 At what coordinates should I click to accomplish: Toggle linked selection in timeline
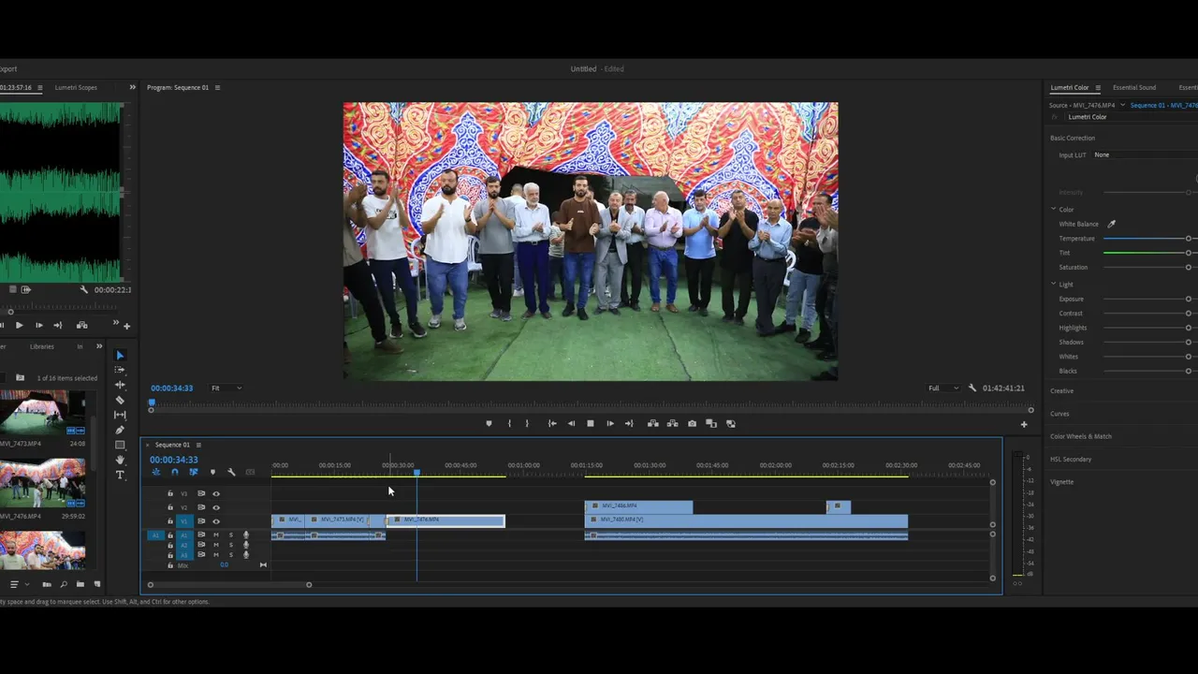(x=194, y=473)
